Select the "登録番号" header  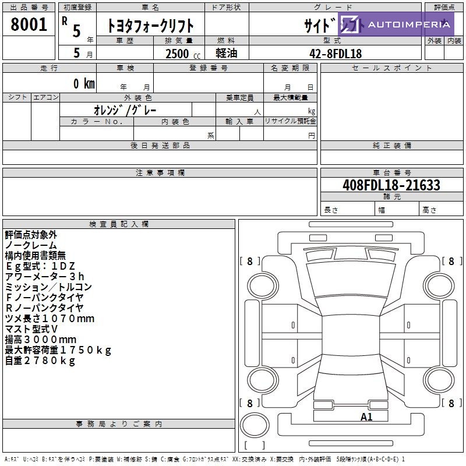pyautogui.click(x=209, y=68)
